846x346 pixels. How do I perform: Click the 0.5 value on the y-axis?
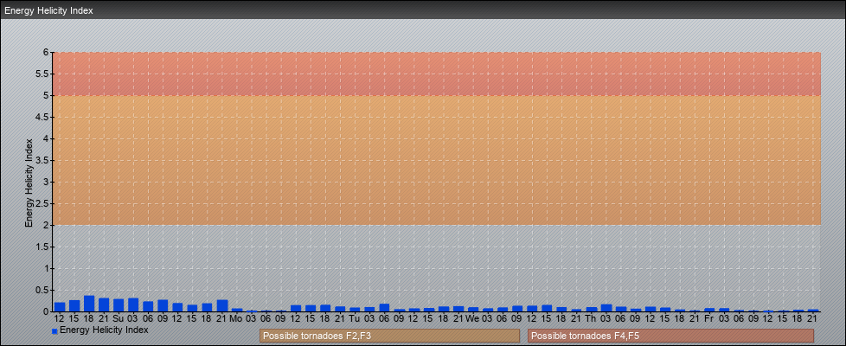pyautogui.click(x=43, y=290)
